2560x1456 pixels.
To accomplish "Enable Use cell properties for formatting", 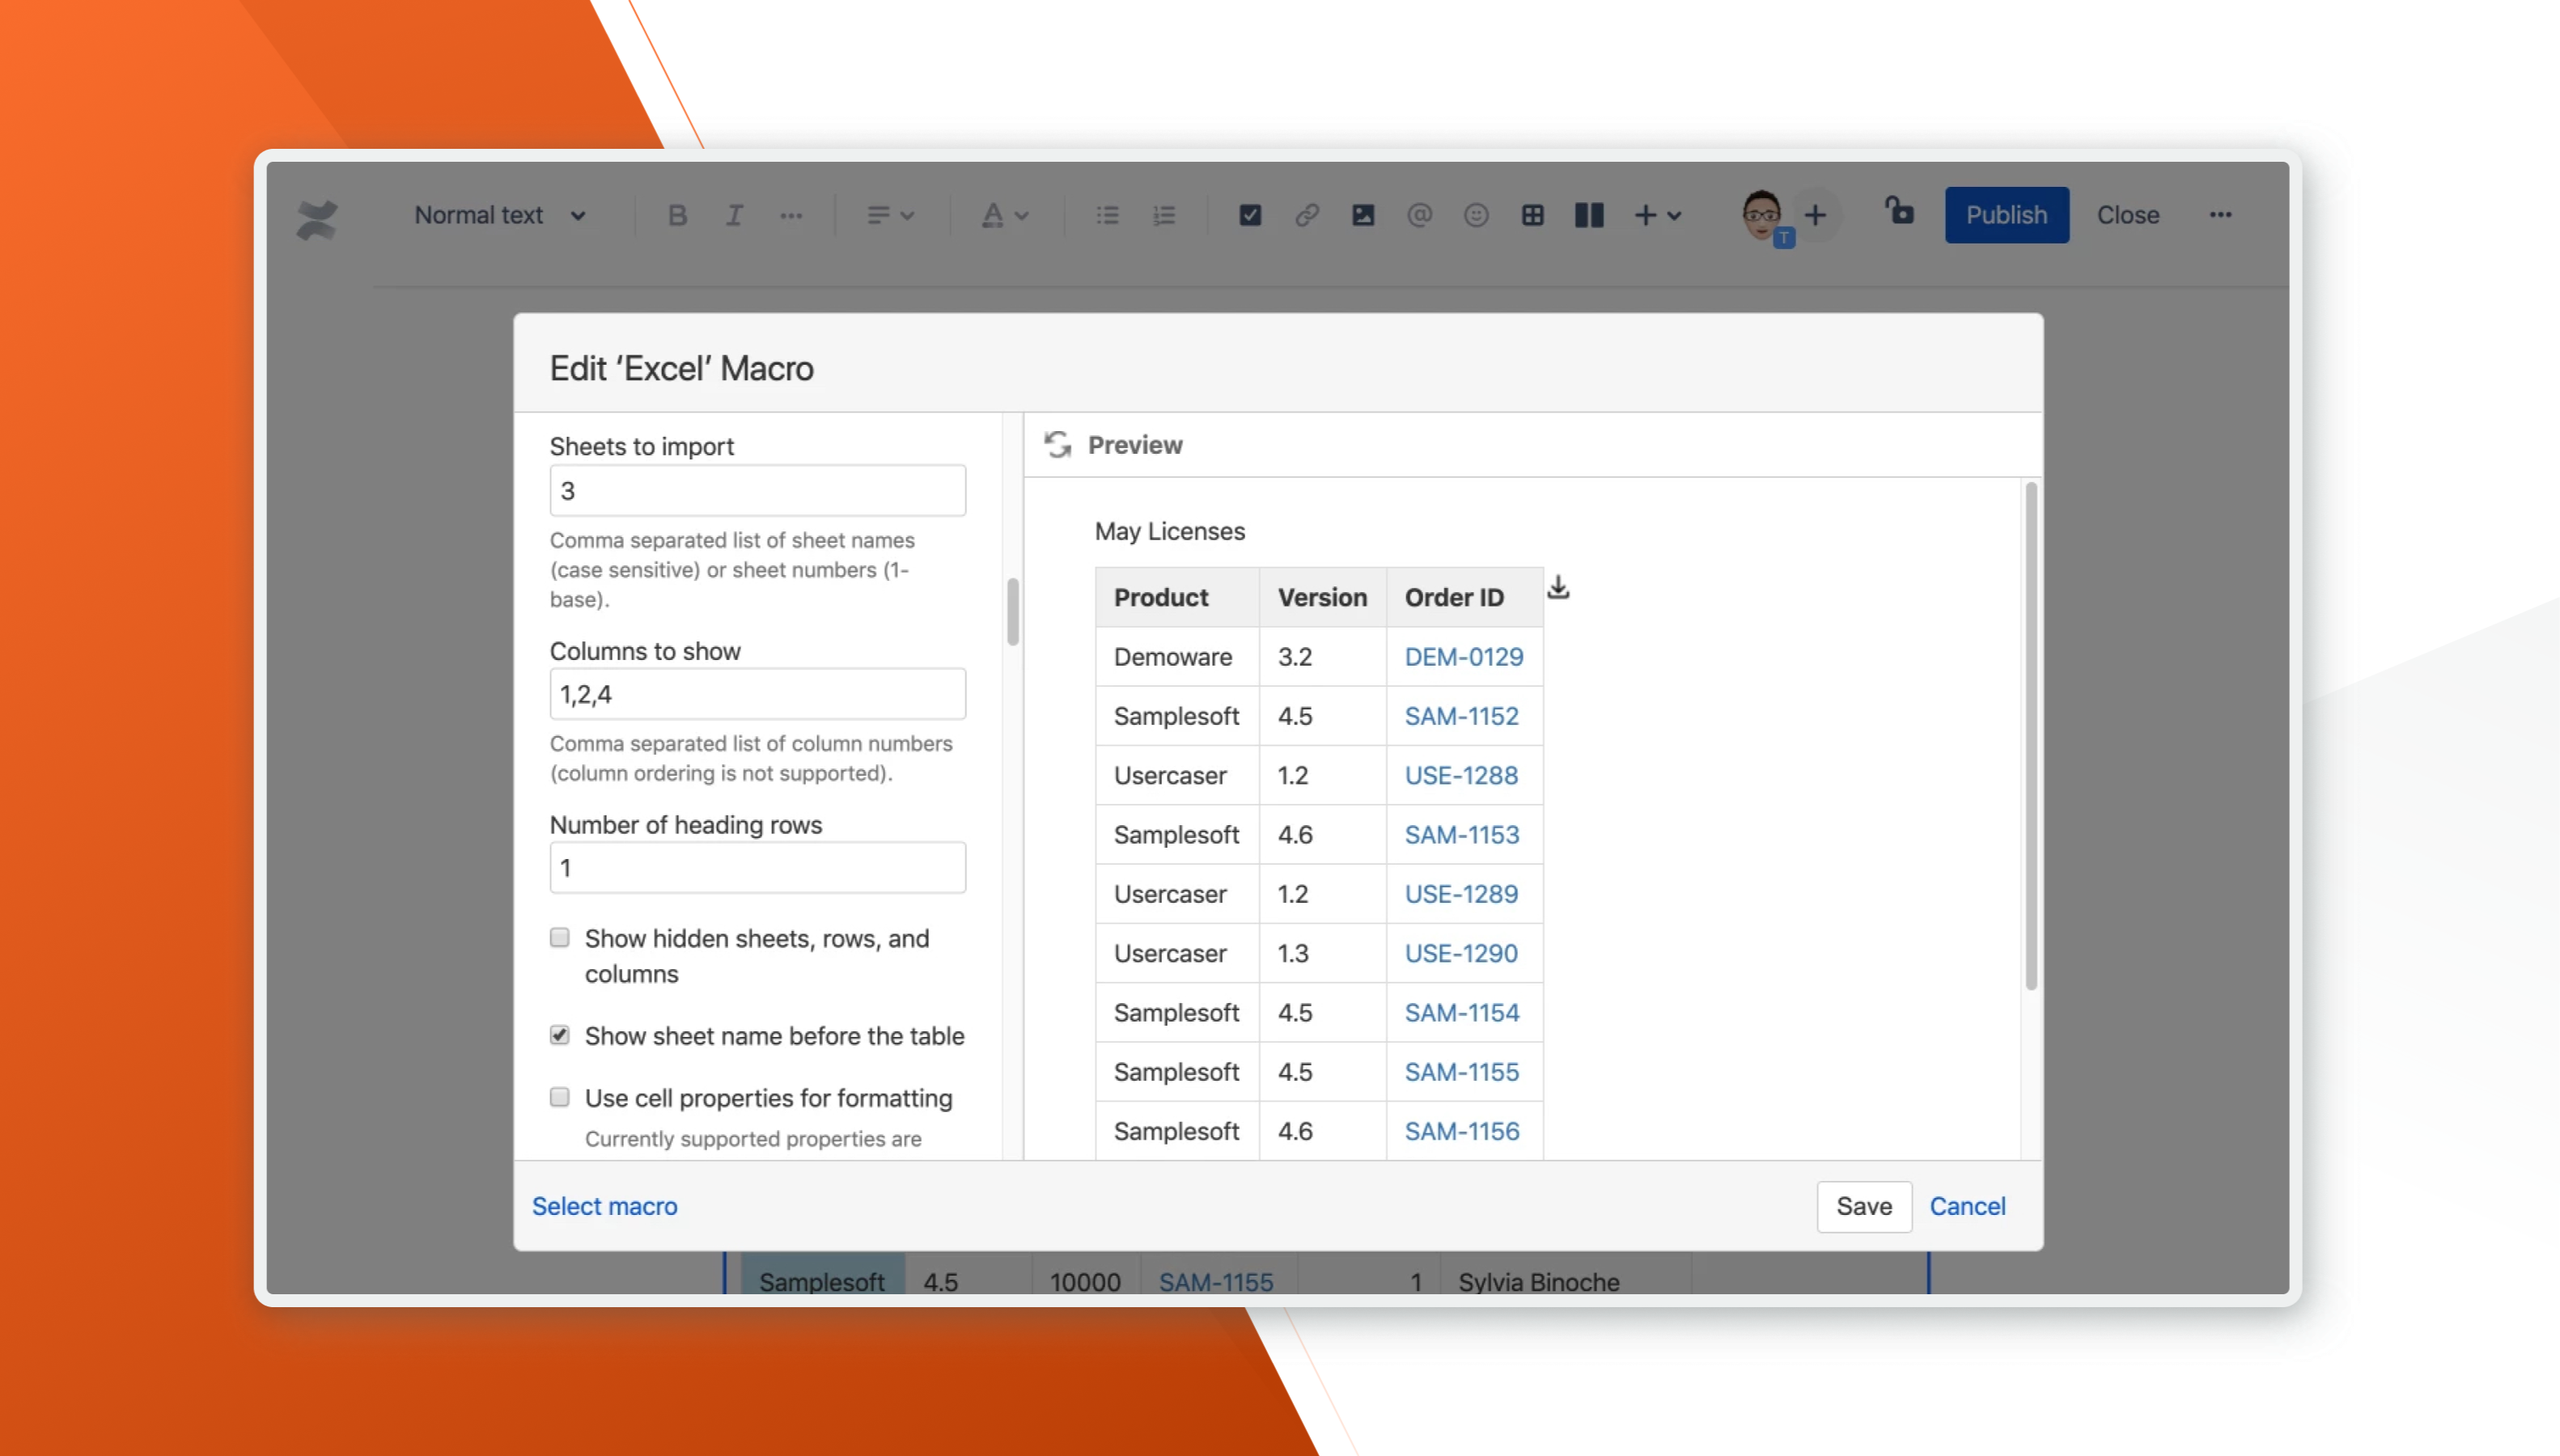I will tap(560, 1097).
